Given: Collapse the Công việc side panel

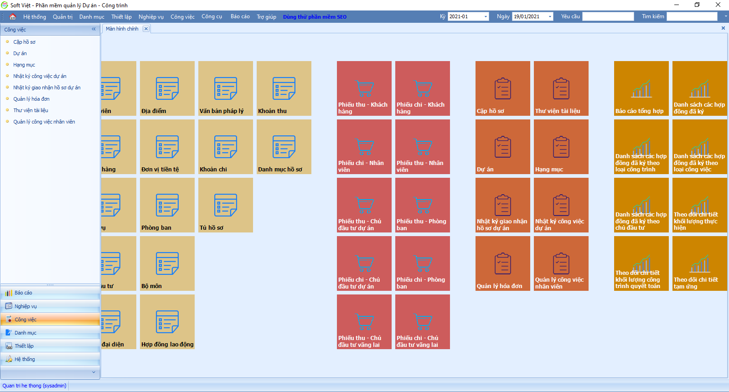Looking at the screenshot, I should click(94, 29).
